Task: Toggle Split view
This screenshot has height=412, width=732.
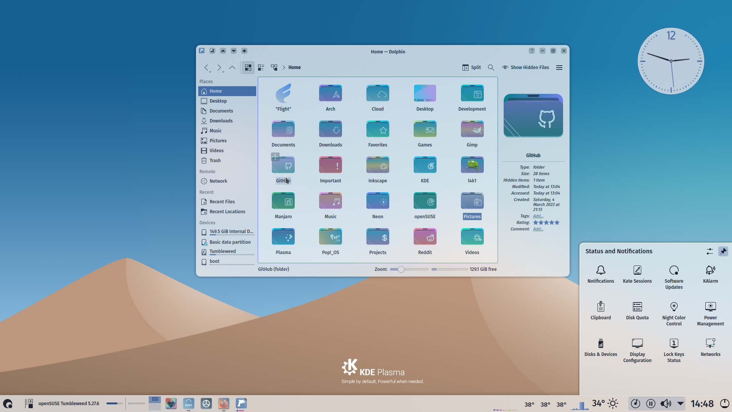Action: (472, 68)
